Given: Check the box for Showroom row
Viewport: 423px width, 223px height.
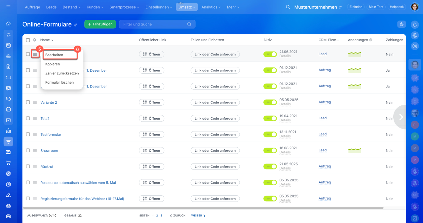Looking at the screenshot, I should point(28,150).
